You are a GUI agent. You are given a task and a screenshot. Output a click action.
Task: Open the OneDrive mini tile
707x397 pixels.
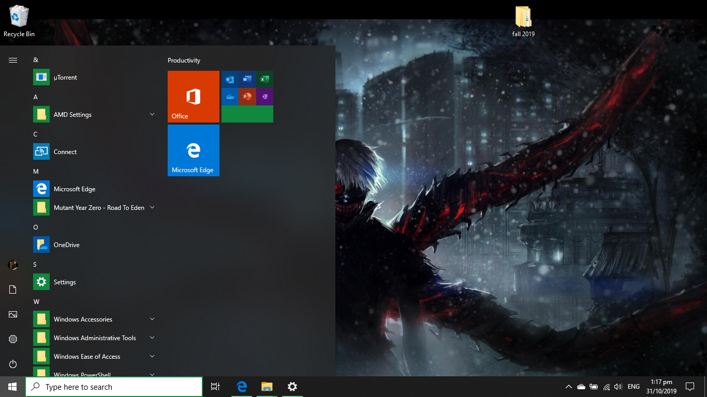point(230,97)
